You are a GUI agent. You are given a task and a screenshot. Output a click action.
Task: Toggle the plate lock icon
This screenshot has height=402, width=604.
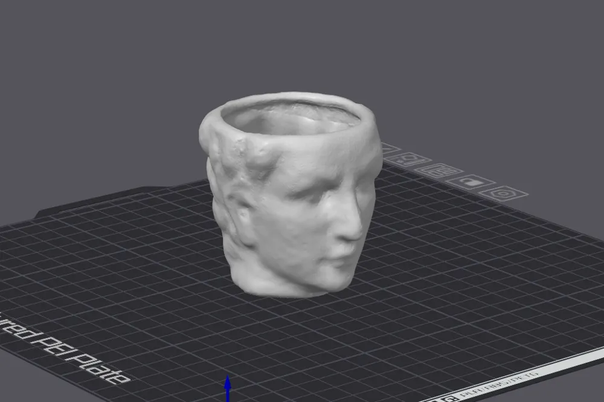471,181
